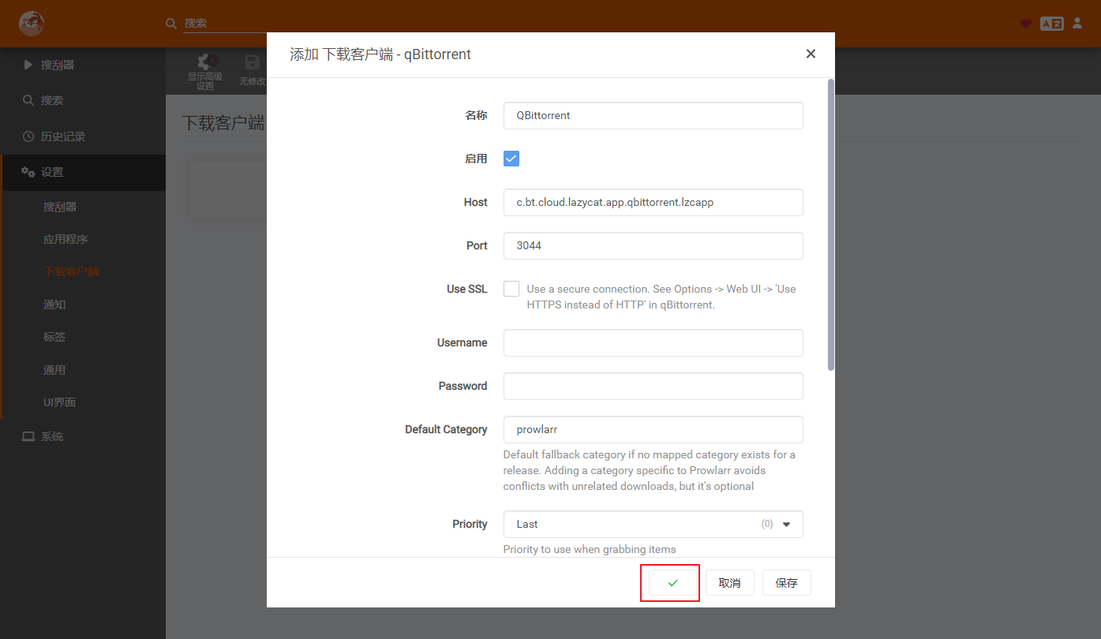Image resolution: width=1101 pixels, height=639 pixels.
Task: Click the green checkmark test button
Action: (673, 583)
